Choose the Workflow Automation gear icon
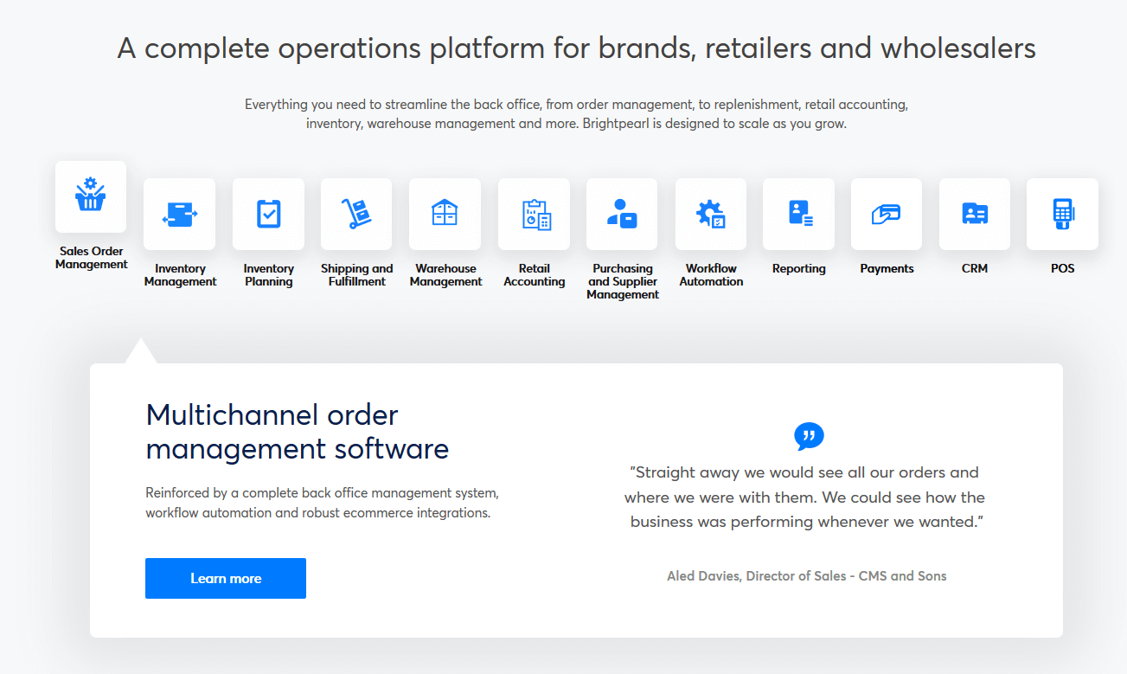Screen dimensions: 1127x674 point(711,214)
